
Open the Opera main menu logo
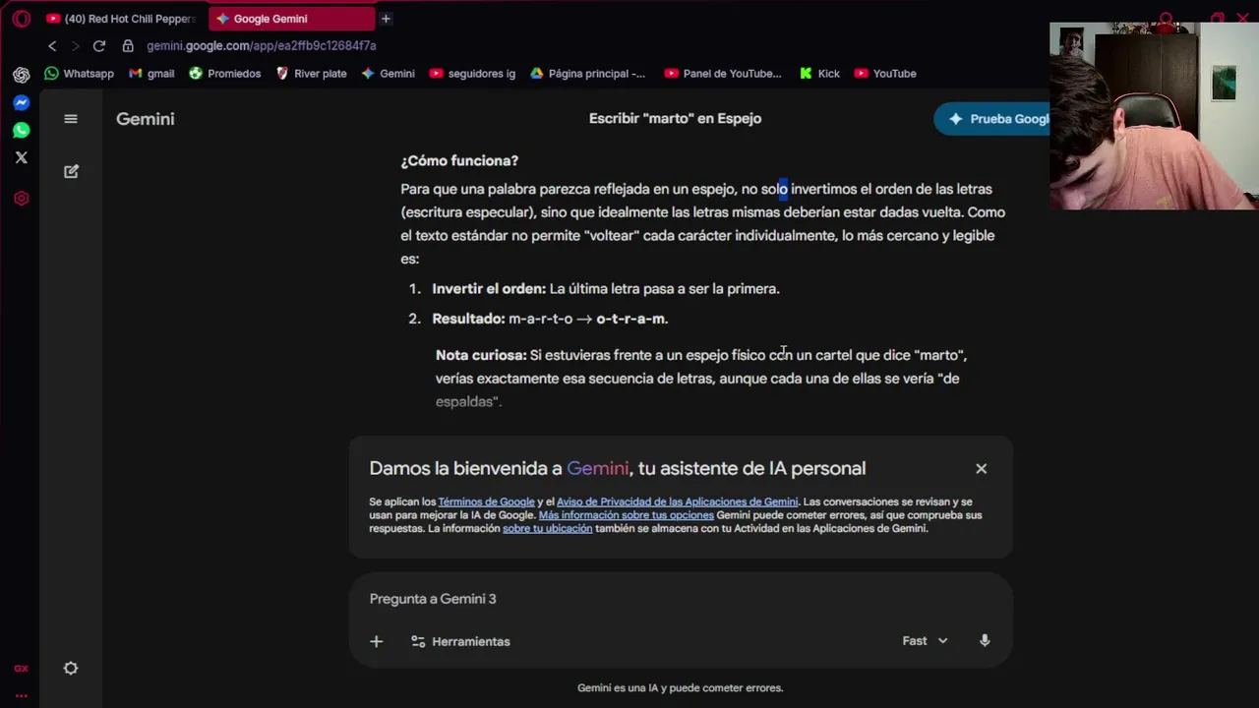click(21, 19)
